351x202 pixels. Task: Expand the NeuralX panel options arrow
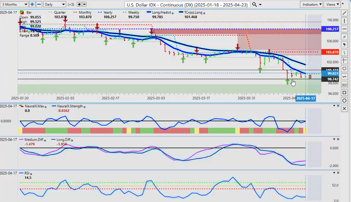click(333, 106)
